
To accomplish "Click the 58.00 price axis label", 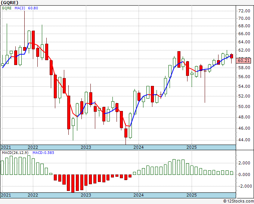I will (244, 68).
